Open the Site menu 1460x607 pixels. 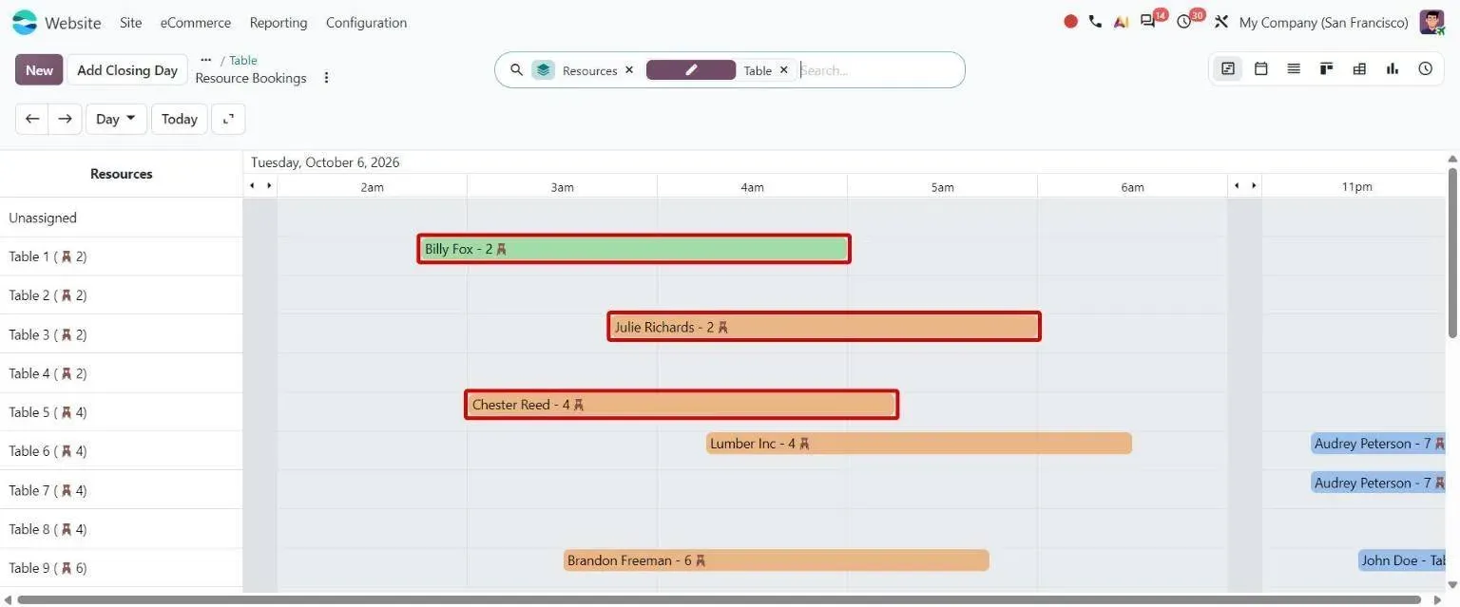[130, 22]
